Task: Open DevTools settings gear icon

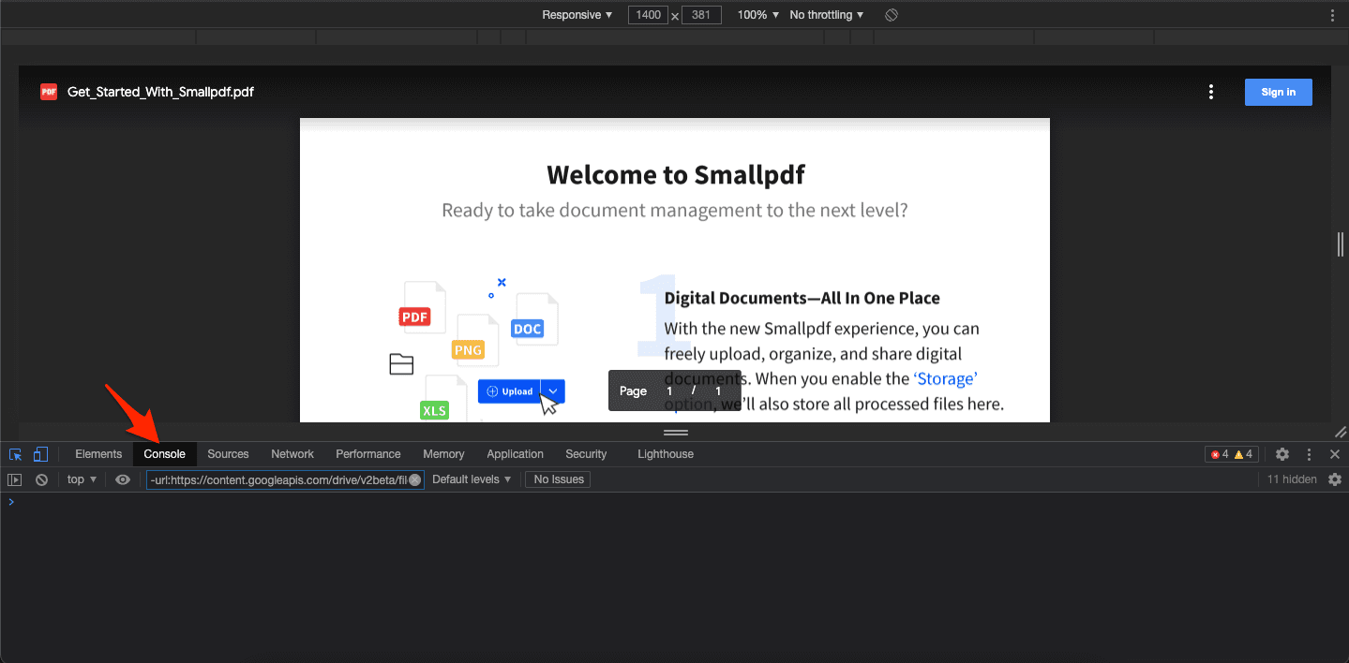Action: point(1282,454)
